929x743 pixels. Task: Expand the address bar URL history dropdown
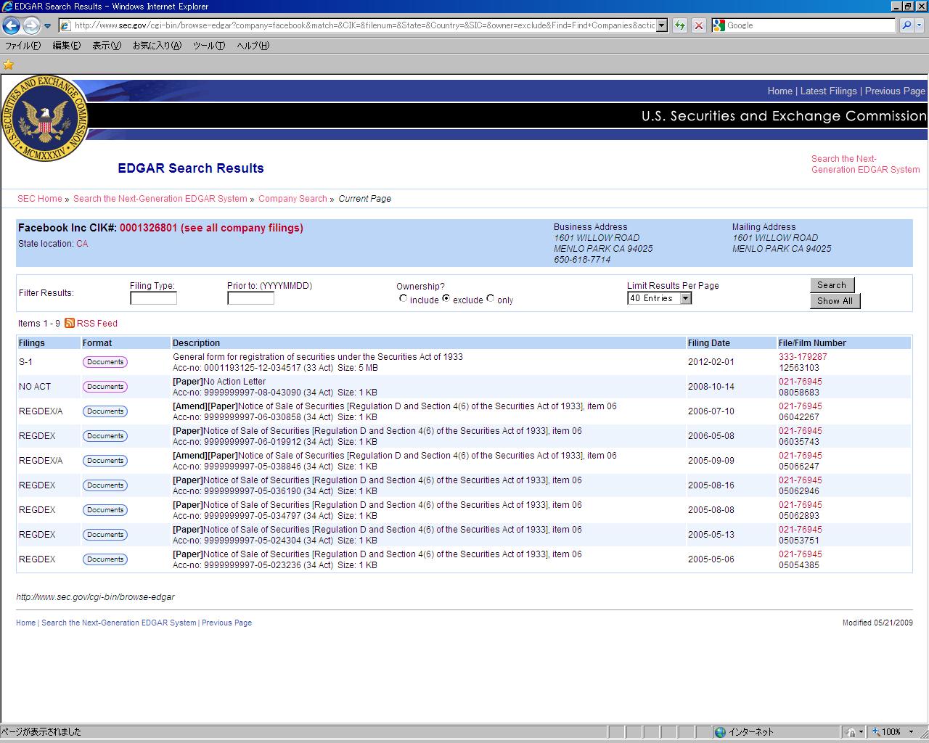coord(662,25)
